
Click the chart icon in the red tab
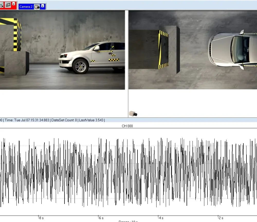(x=1, y=5)
